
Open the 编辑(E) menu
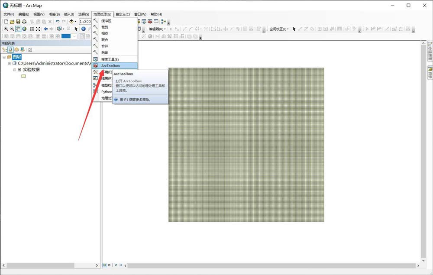(24, 14)
